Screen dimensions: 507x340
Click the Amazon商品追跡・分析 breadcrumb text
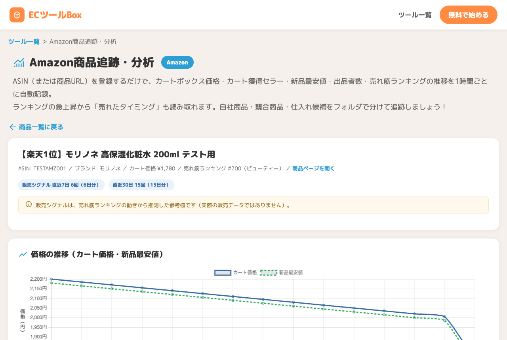(x=83, y=42)
